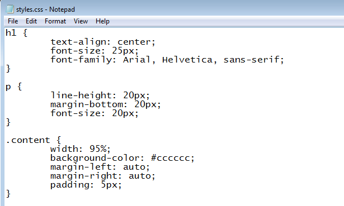Open the View menu
The height and width of the screenshot is (206, 344).
[x=81, y=21]
